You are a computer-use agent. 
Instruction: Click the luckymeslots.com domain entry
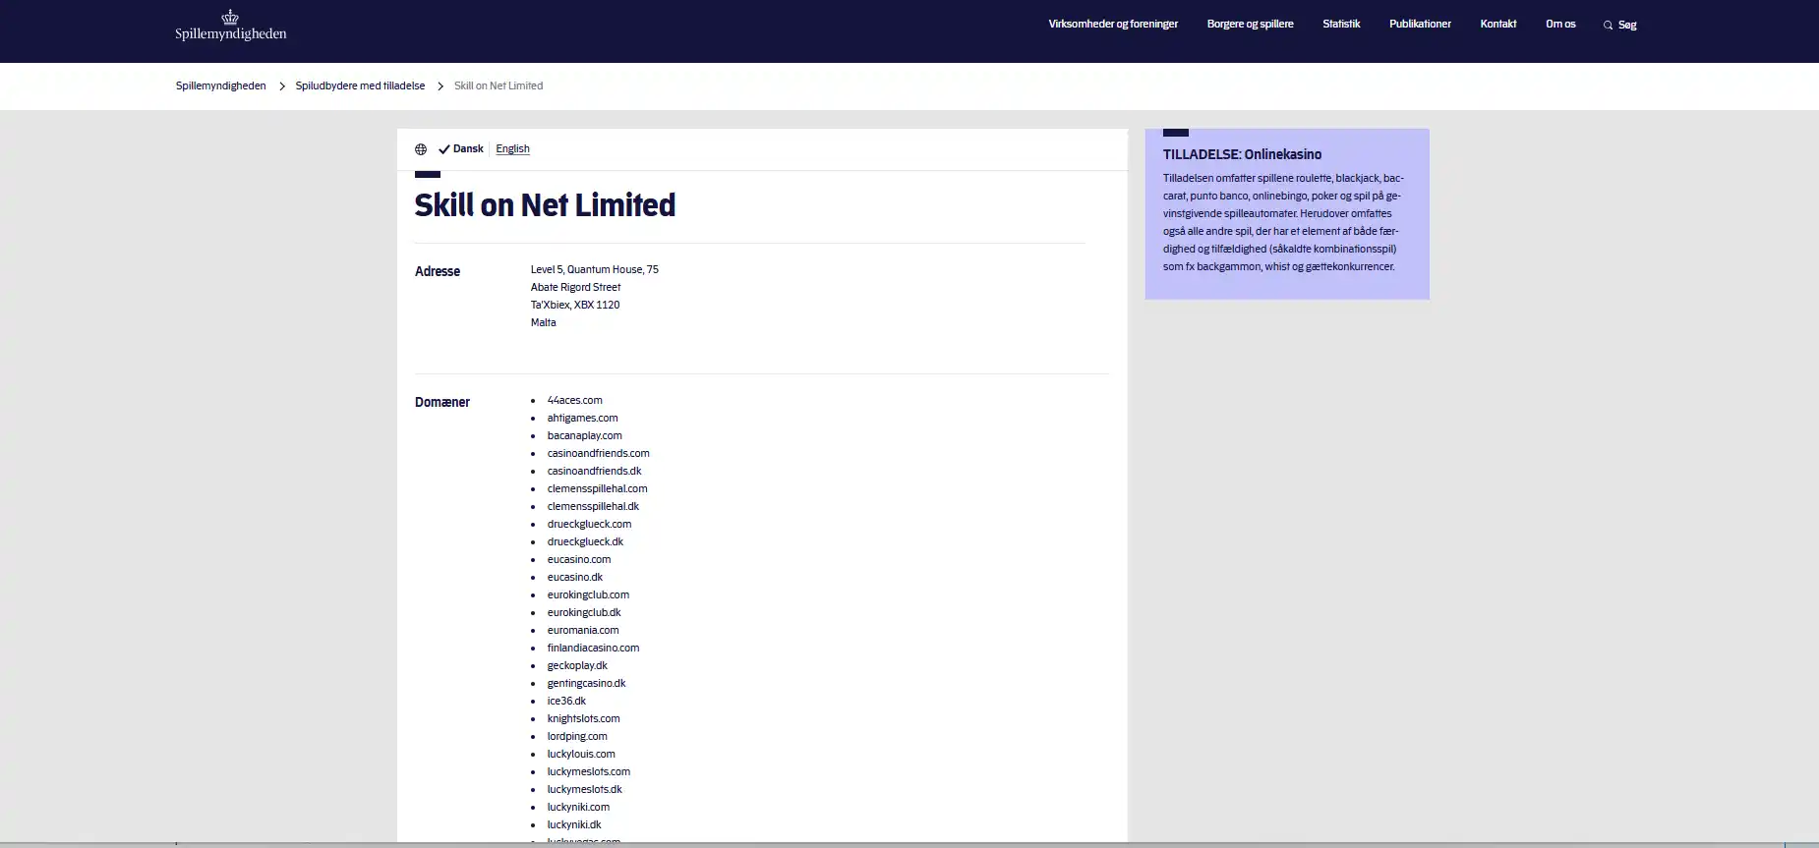(x=589, y=772)
